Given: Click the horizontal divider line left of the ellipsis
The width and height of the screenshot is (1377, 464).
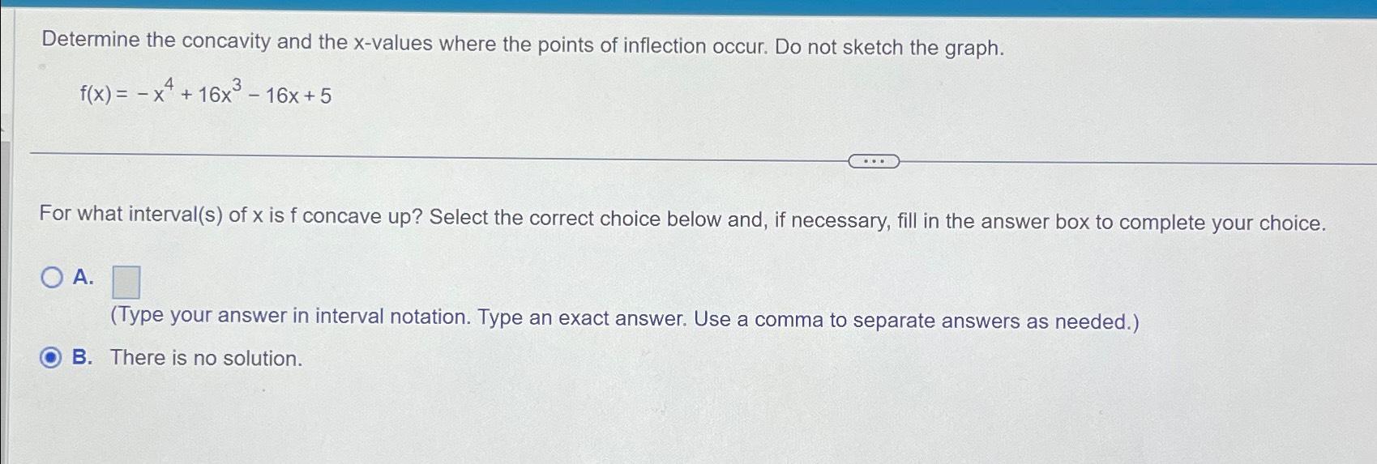Looking at the screenshot, I should (438, 157).
